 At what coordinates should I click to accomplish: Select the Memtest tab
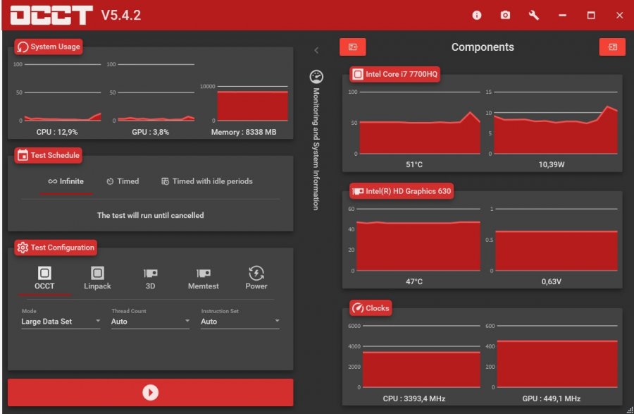click(204, 278)
